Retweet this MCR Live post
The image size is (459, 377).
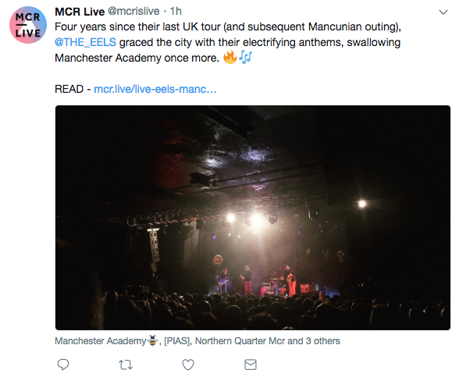tap(126, 365)
